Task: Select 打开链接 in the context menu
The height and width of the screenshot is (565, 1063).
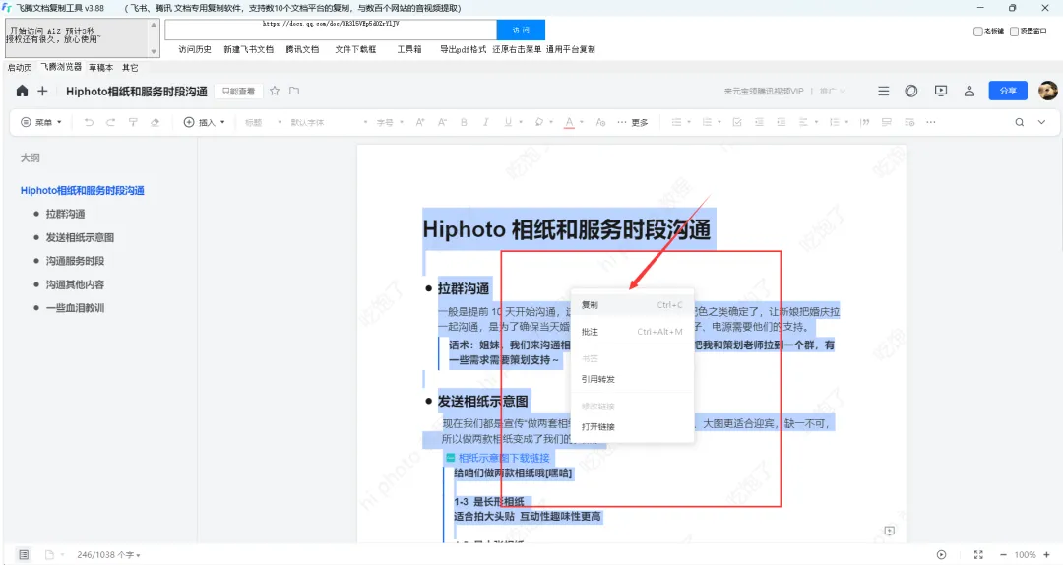Action: (x=632, y=426)
